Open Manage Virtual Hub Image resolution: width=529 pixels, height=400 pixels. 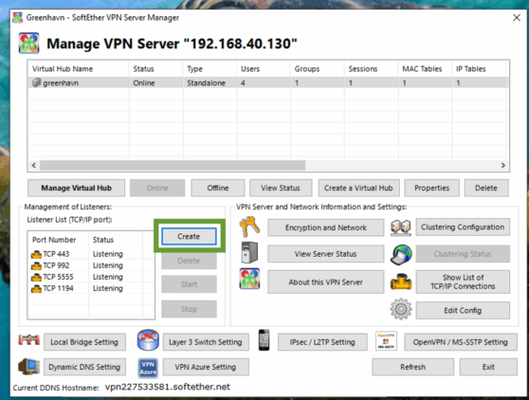(x=76, y=188)
